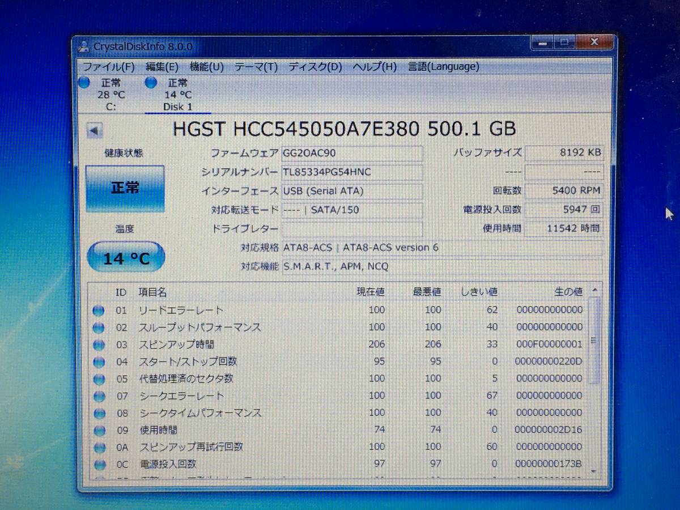
Task: Click the empty drive letter field
Action: click(352, 229)
